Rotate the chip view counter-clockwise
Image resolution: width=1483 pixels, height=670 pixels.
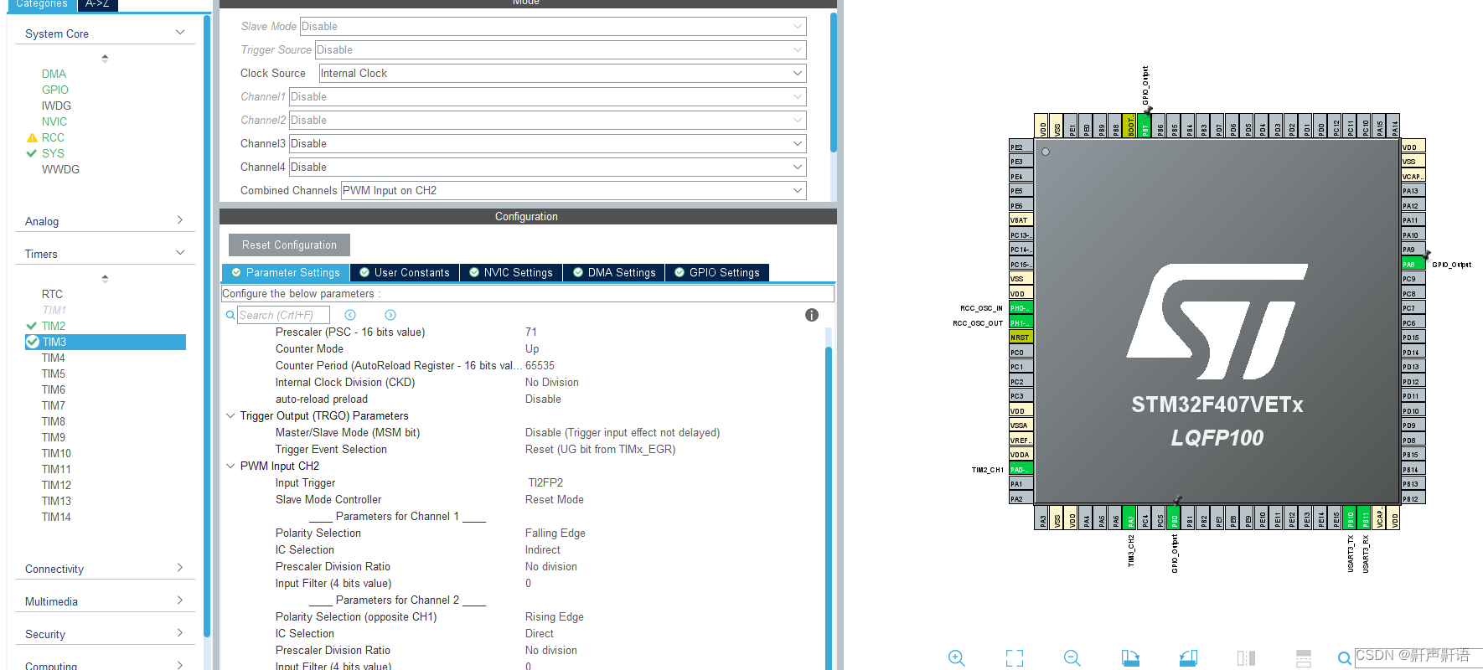[1188, 657]
